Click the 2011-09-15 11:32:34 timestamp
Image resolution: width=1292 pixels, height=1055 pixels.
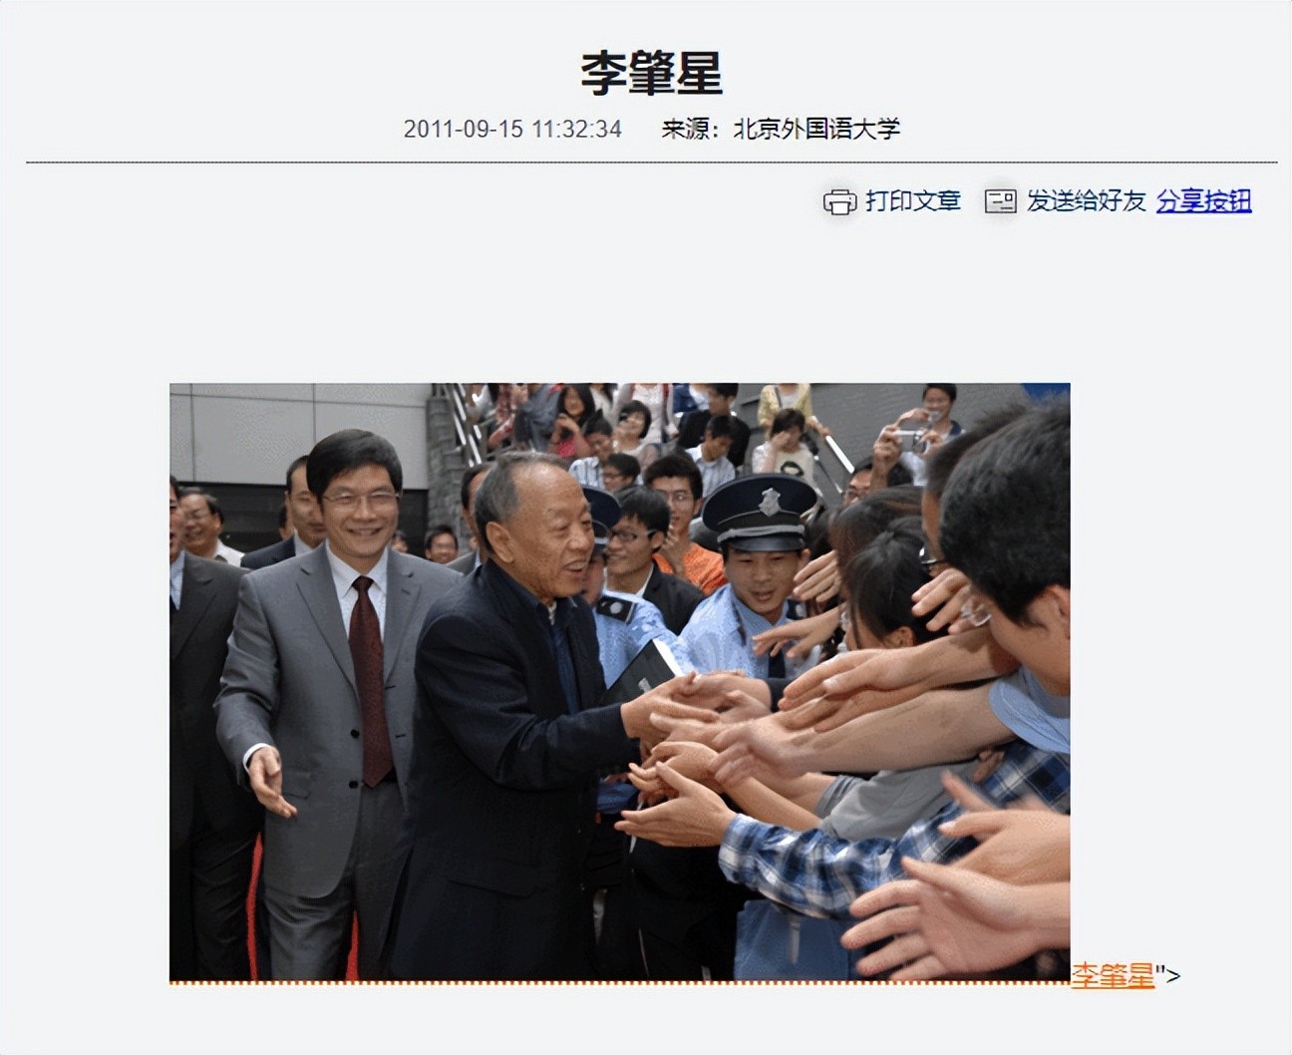pyautogui.click(x=512, y=129)
